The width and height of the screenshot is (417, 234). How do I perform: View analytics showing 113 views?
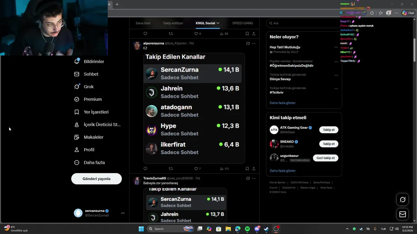tap(224, 169)
